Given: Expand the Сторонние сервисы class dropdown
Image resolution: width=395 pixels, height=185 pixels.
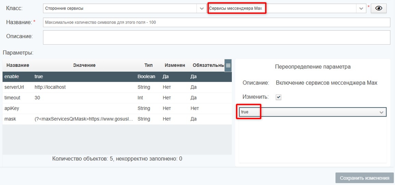Looking at the screenshot, I should [202, 9].
